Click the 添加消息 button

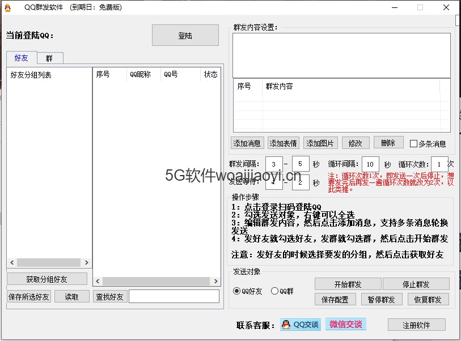click(247, 143)
